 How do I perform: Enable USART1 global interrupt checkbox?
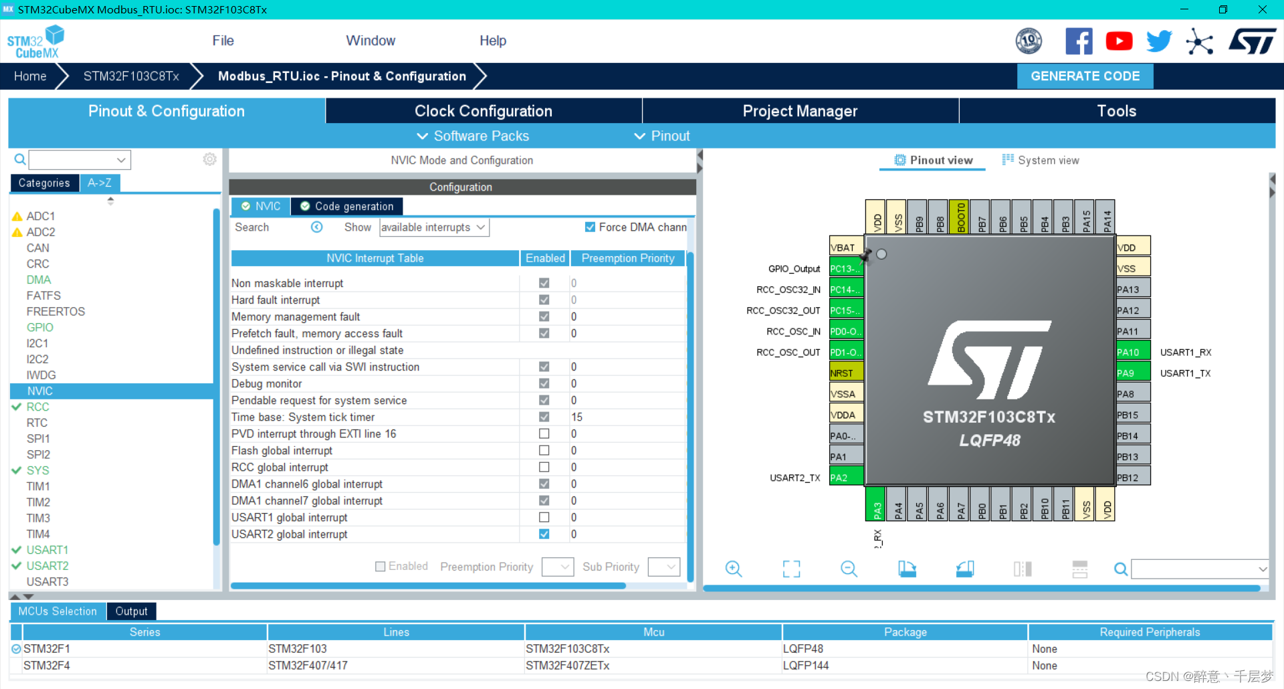tap(544, 517)
